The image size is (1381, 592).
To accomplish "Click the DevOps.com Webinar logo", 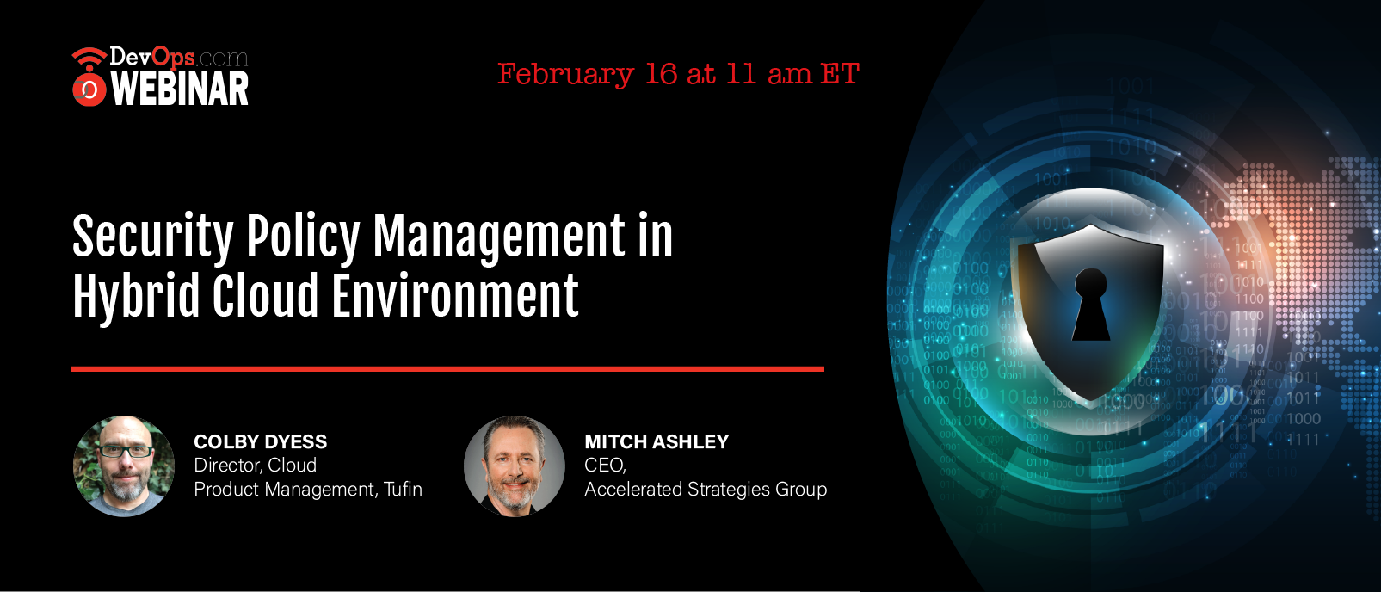I will point(160,77).
